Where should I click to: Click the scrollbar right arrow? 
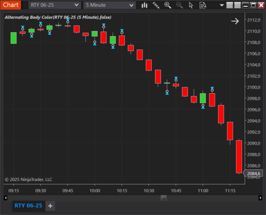(260, 198)
